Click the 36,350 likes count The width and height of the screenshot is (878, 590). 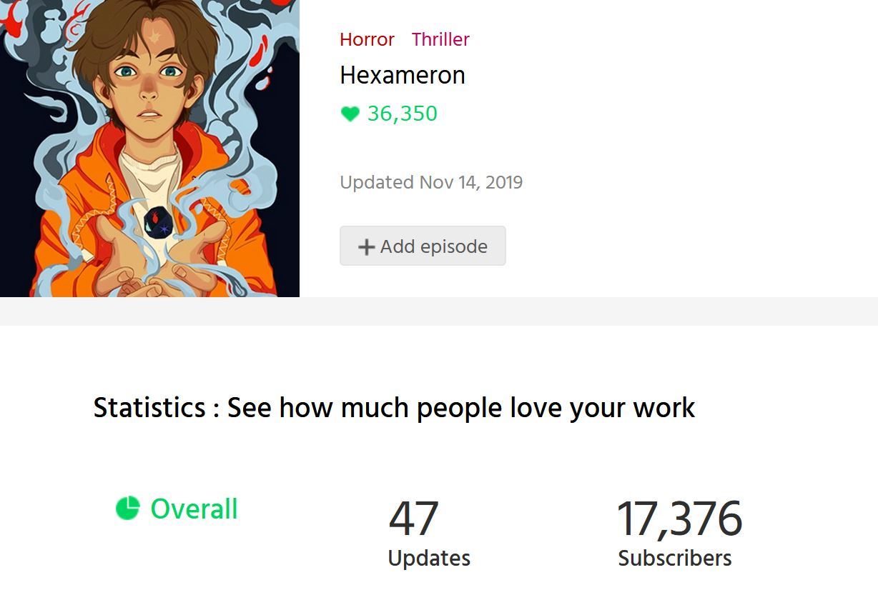pos(403,114)
